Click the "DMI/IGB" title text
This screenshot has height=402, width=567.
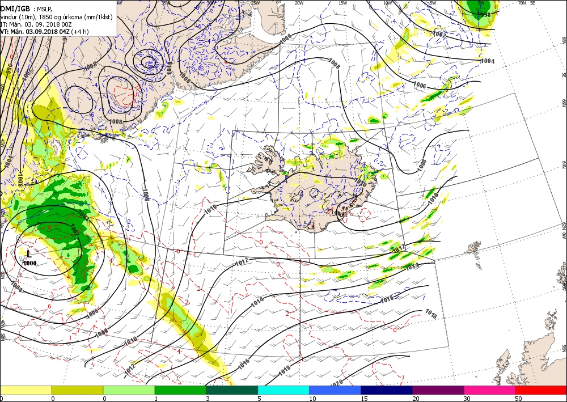coord(15,9)
